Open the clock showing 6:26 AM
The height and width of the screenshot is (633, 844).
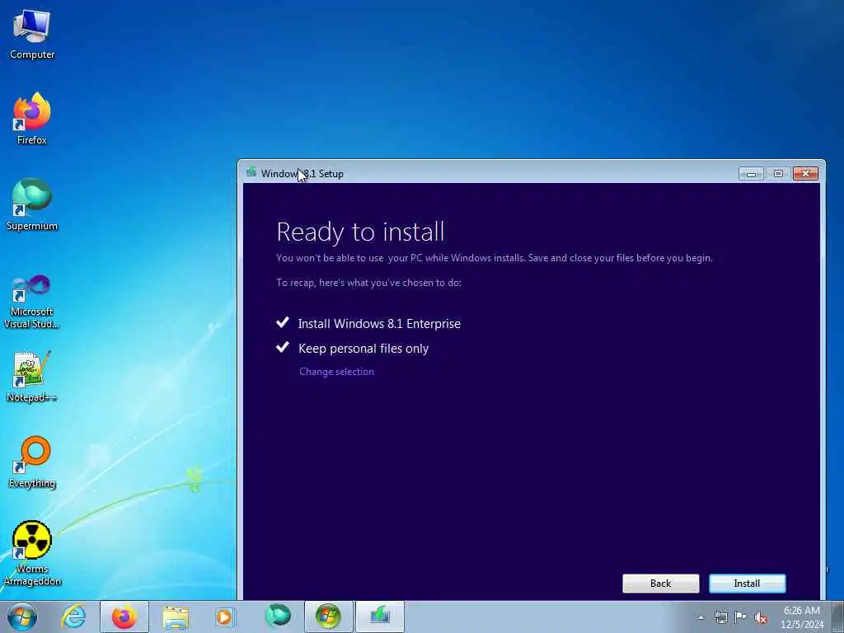[802, 617]
